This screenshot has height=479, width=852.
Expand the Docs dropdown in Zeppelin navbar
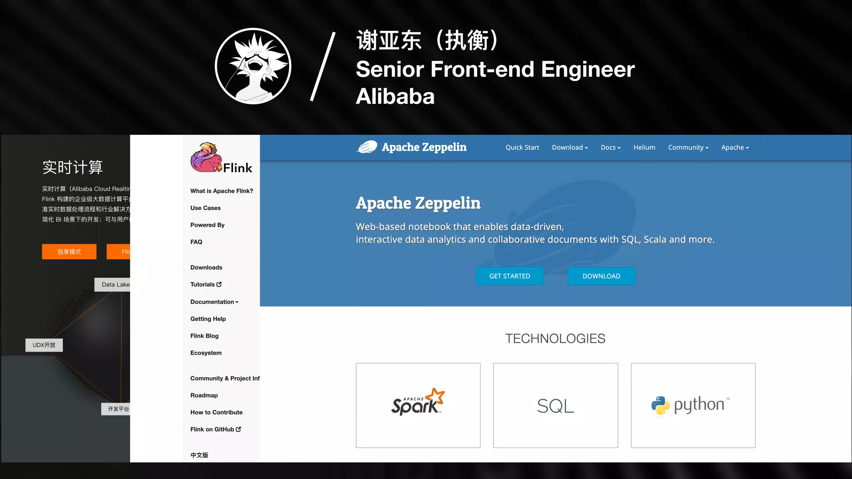(611, 148)
